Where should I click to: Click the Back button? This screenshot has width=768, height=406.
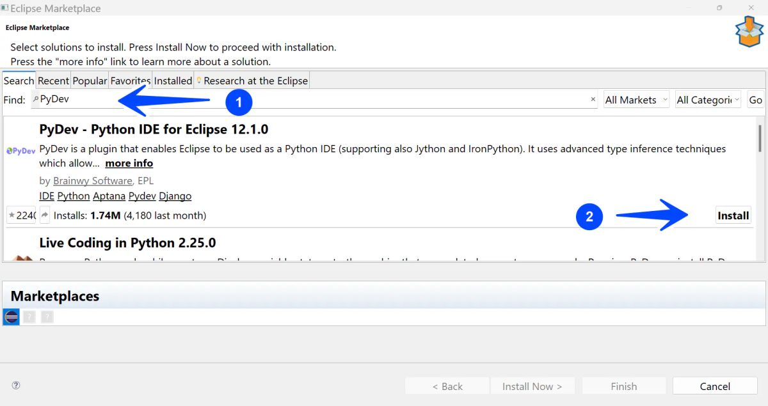pos(447,386)
